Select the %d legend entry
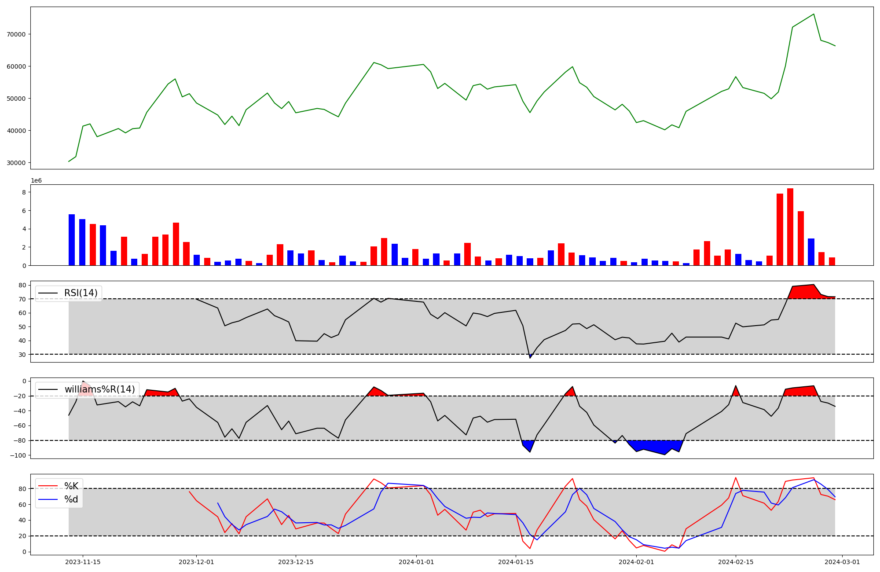This screenshot has width=880, height=572. [71, 499]
